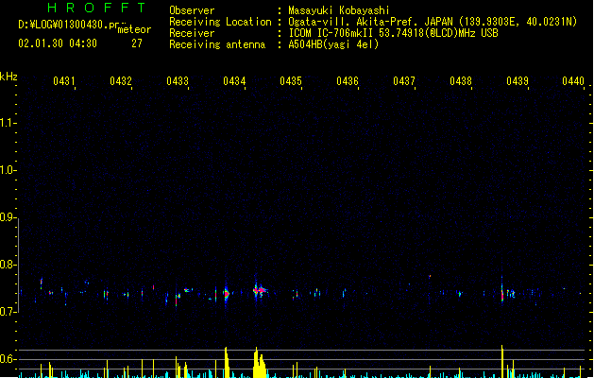Click the 0431 time marker
The image size is (594, 378).
[x=64, y=81]
